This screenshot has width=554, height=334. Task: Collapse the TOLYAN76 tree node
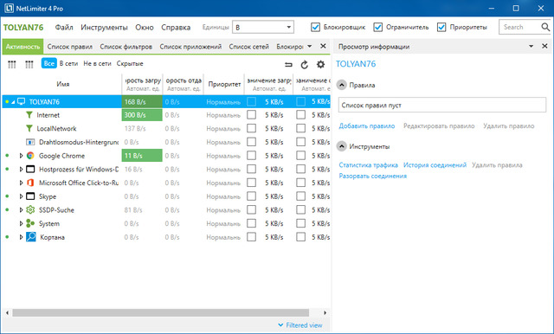pos(13,102)
